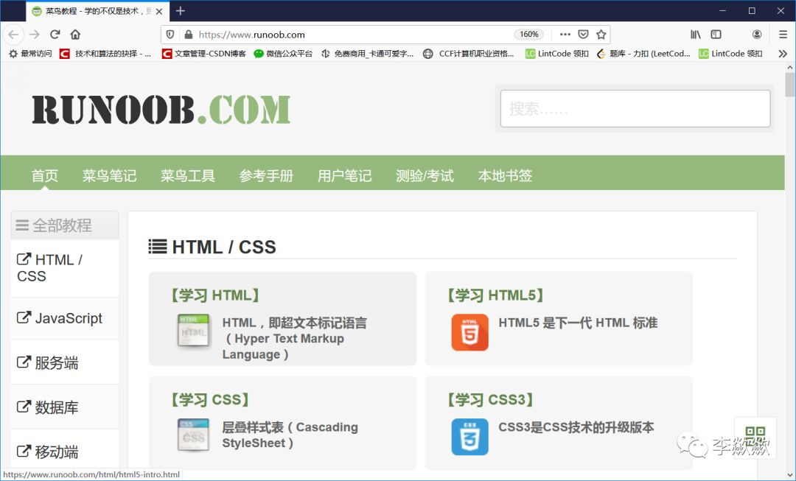Viewport: 796px width, 481px height.
Task: Select 数据库 in sidebar
Action: pos(64,407)
